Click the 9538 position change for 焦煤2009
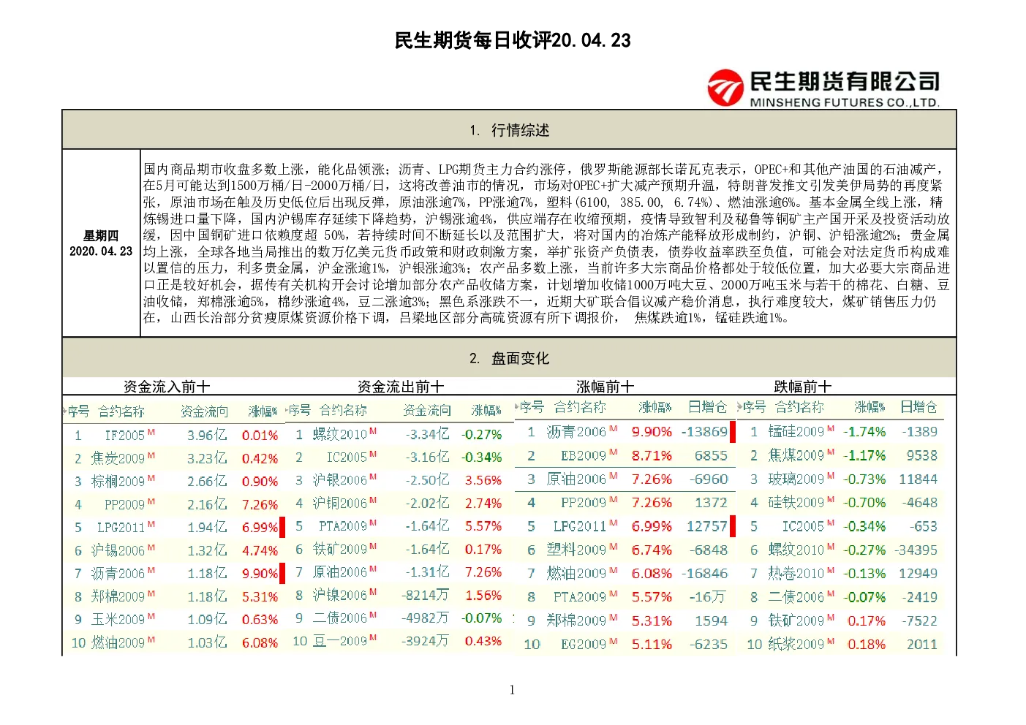This screenshot has width=1026, height=725. [x=921, y=455]
